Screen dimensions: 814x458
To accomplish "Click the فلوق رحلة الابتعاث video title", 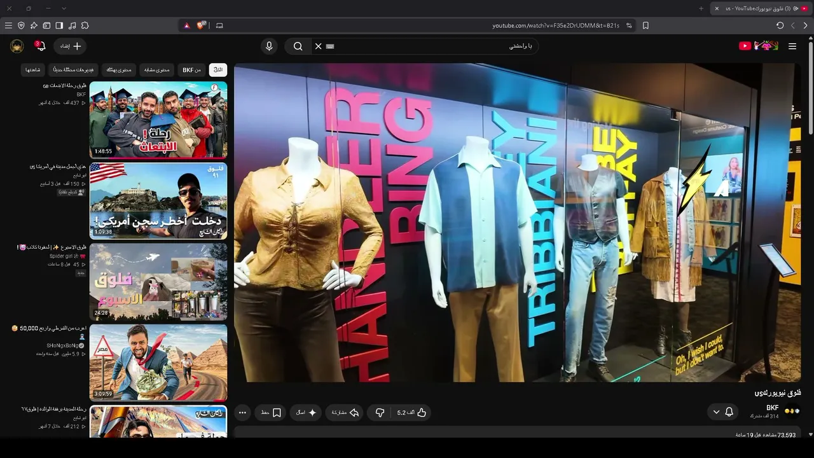I will (65, 85).
